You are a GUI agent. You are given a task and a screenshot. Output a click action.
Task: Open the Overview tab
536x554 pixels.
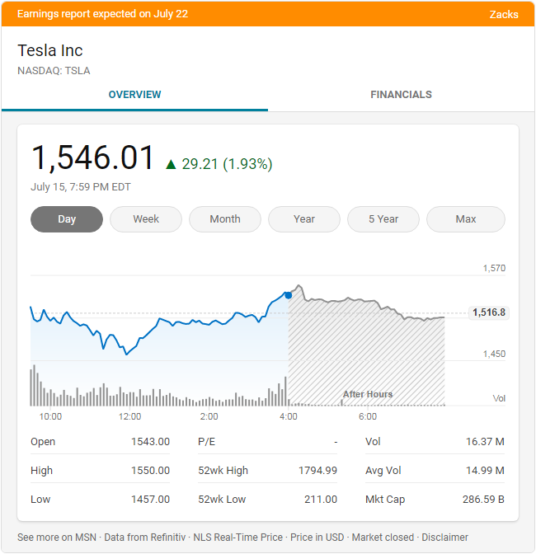pos(135,95)
